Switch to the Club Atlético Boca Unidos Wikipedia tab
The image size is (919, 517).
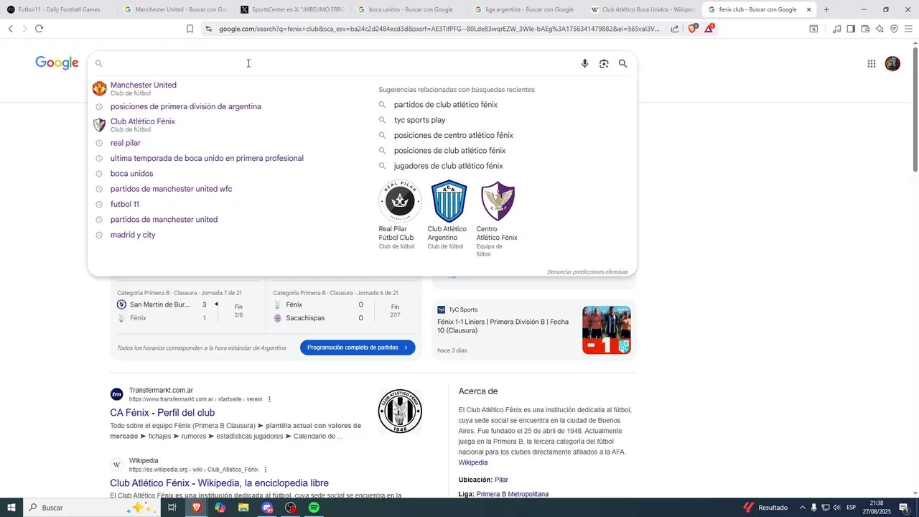643,9
